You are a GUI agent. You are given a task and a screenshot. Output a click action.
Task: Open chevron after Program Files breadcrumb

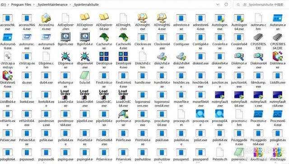point(34,4)
